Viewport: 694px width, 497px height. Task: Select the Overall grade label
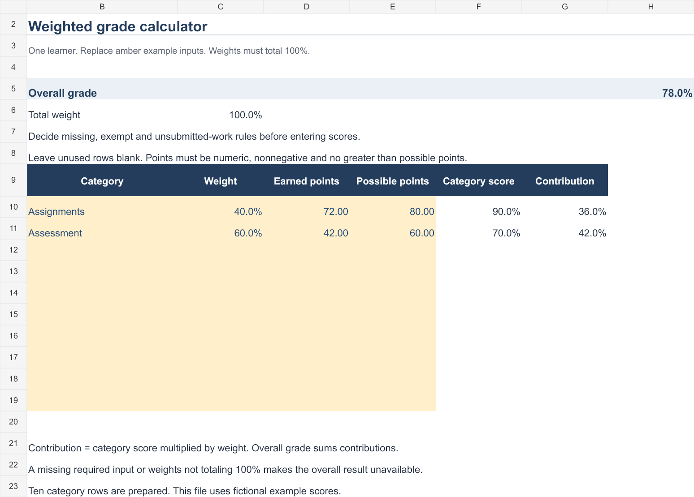coord(62,93)
